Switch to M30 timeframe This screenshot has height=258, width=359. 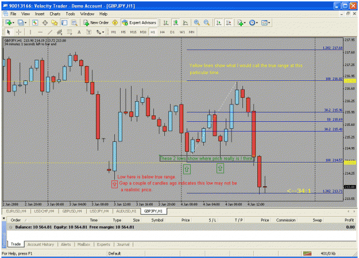click(143, 32)
